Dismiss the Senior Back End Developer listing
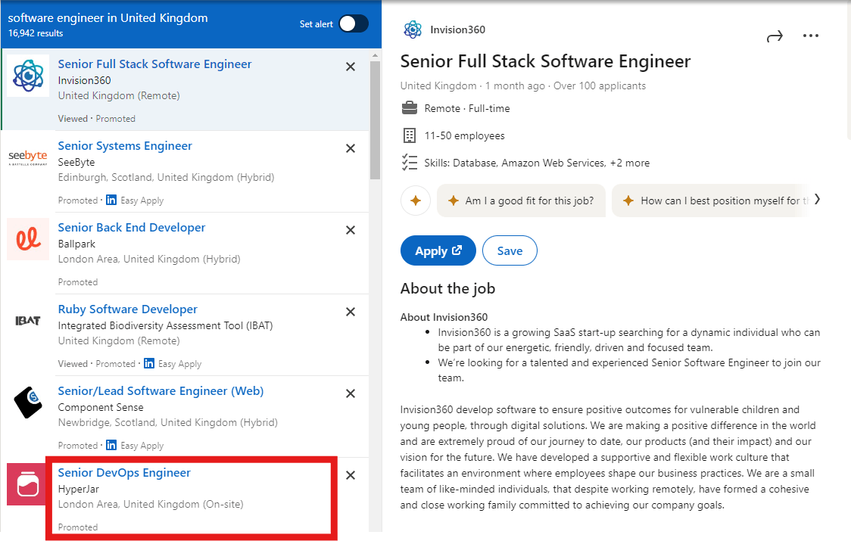Image resolution: width=851 pixels, height=541 pixels. point(351,230)
